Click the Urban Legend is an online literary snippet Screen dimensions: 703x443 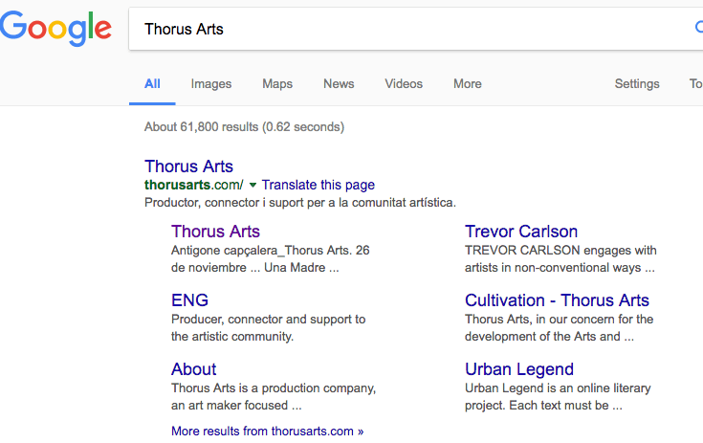tap(558, 397)
